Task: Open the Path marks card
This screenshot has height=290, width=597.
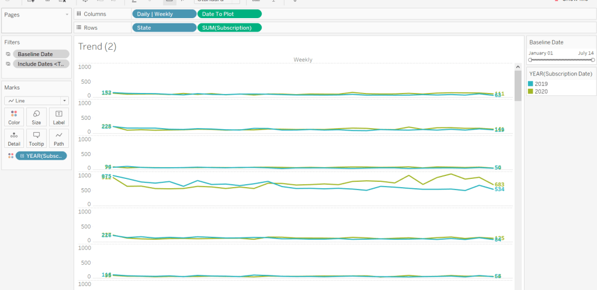Action: pyautogui.click(x=58, y=138)
